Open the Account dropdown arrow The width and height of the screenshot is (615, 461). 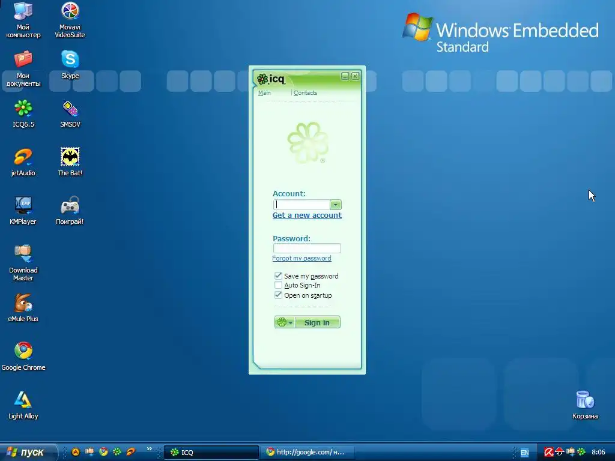pyautogui.click(x=335, y=205)
